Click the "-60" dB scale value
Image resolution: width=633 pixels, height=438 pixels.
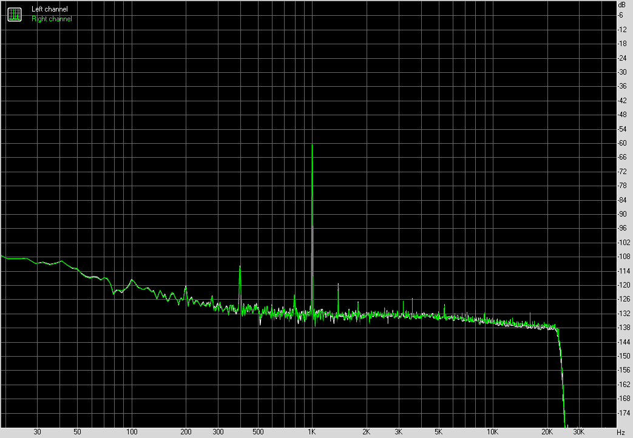point(622,143)
